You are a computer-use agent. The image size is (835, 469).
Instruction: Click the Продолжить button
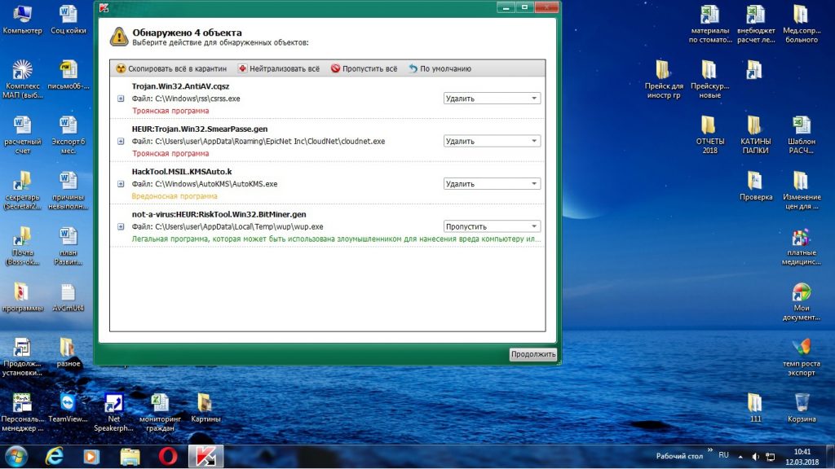pyautogui.click(x=533, y=354)
